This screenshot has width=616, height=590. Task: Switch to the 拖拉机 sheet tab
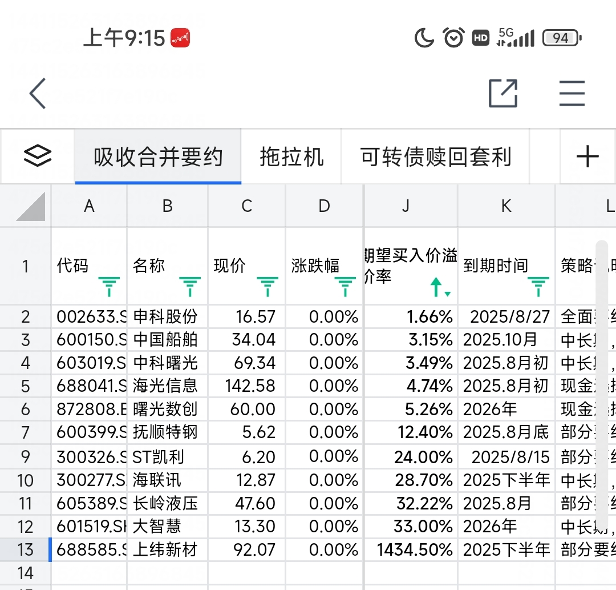pyautogui.click(x=291, y=156)
